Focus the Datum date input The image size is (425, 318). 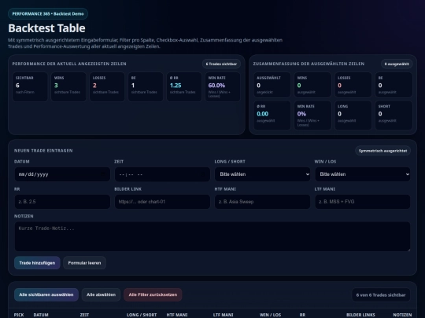[62, 174]
